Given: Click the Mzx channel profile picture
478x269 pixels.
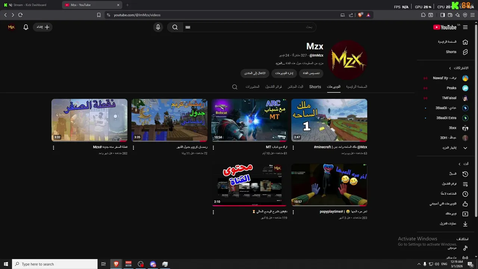Looking at the screenshot, I should (x=347, y=60).
